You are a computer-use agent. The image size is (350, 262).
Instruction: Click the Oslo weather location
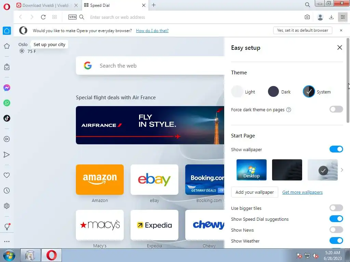tap(23, 45)
